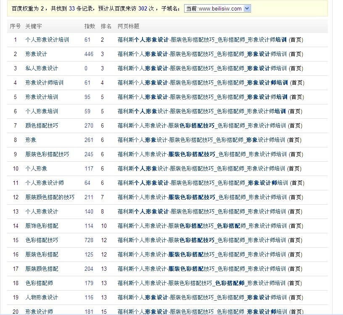This screenshot has height=315, width=343.
Task: Click the 关键字 column header
Action: 33,26
